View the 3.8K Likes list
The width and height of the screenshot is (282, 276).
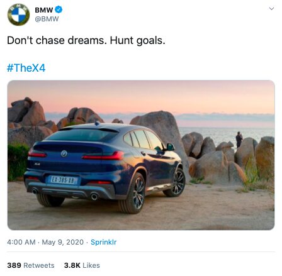click(x=82, y=265)
